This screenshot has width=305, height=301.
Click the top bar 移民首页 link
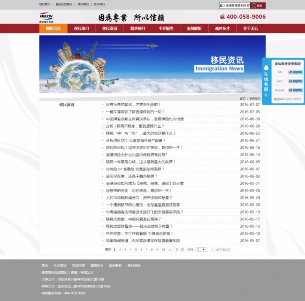45,4
